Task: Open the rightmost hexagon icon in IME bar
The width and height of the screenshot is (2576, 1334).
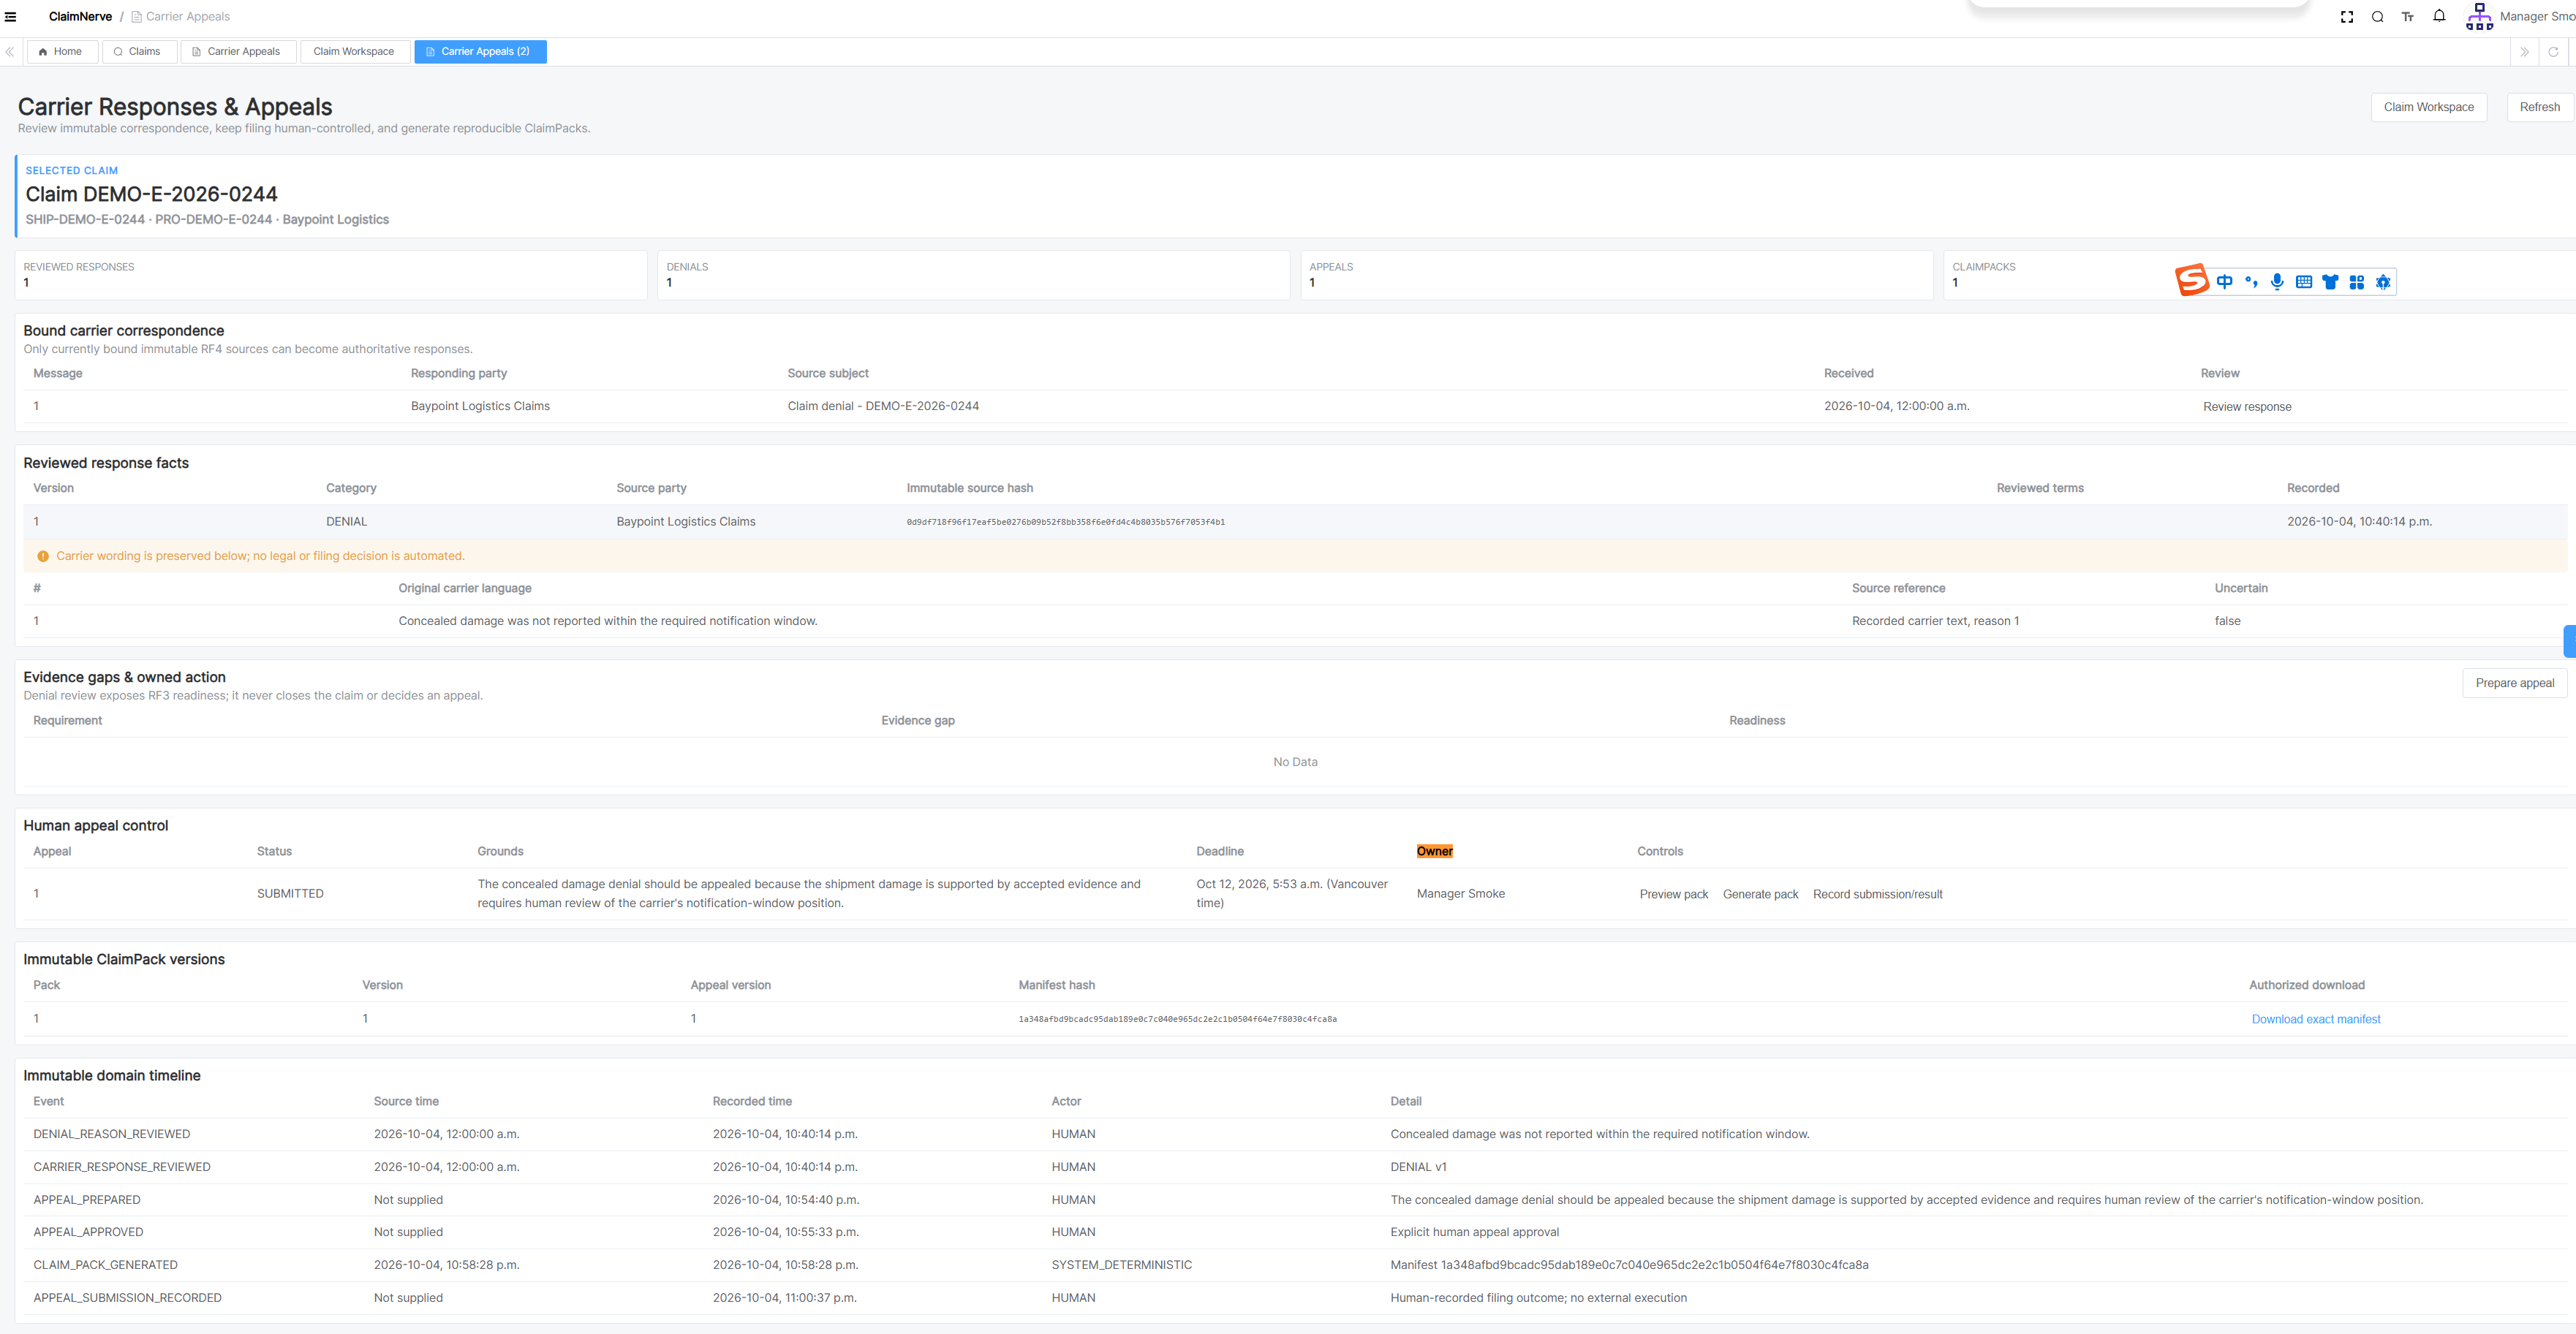Action: (2383, 282)
